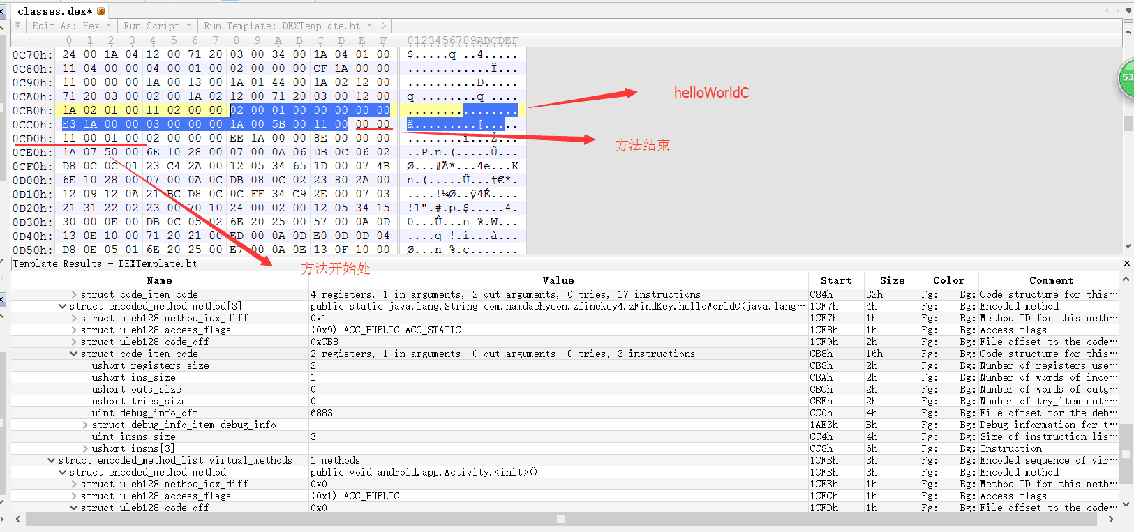Click the hex editor scroll-up arrow
The width and height of the screenshot is (1134, 532).
coord(1128,31)
